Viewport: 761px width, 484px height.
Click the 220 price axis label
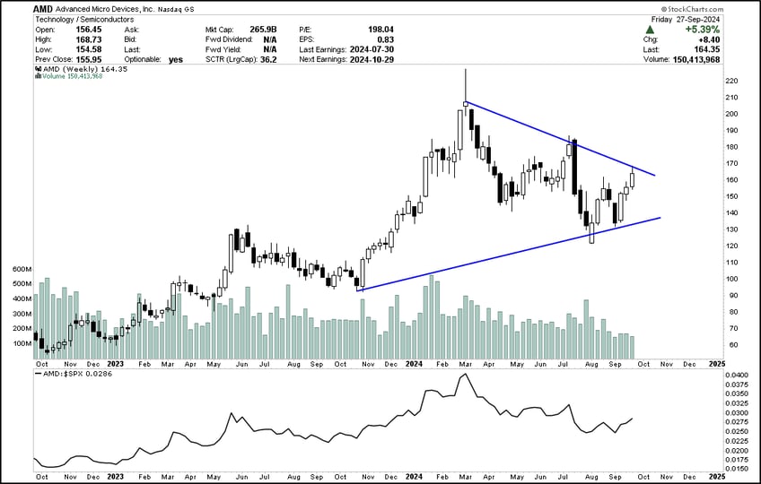(731, 81)
